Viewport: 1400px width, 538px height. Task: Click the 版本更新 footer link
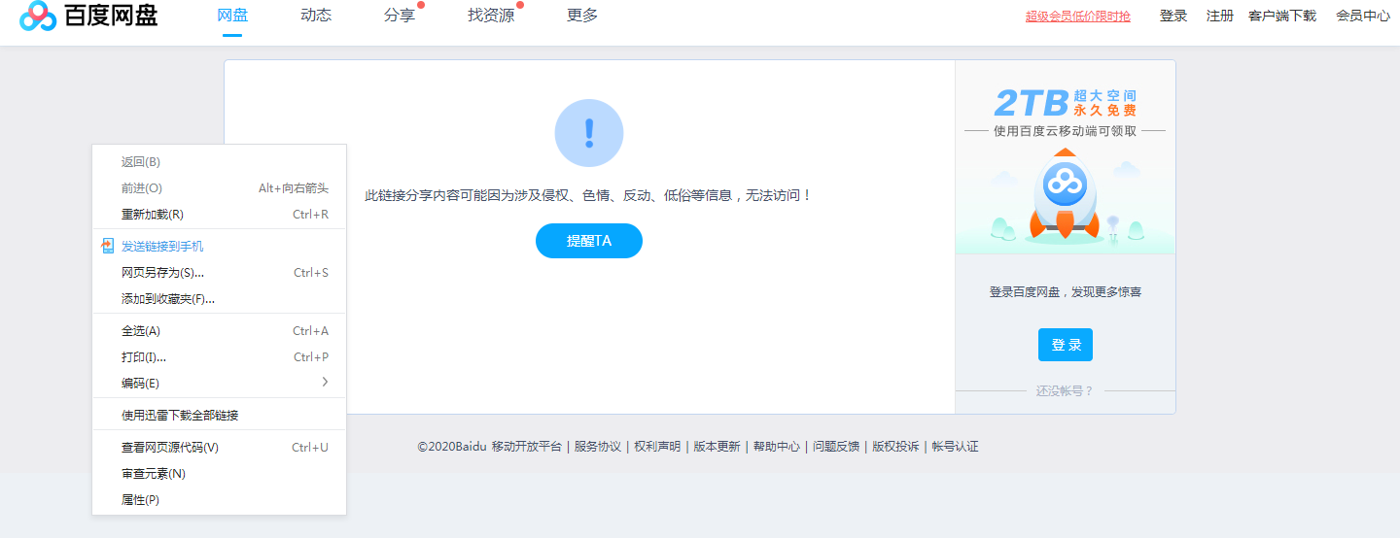tap(717, 447)
